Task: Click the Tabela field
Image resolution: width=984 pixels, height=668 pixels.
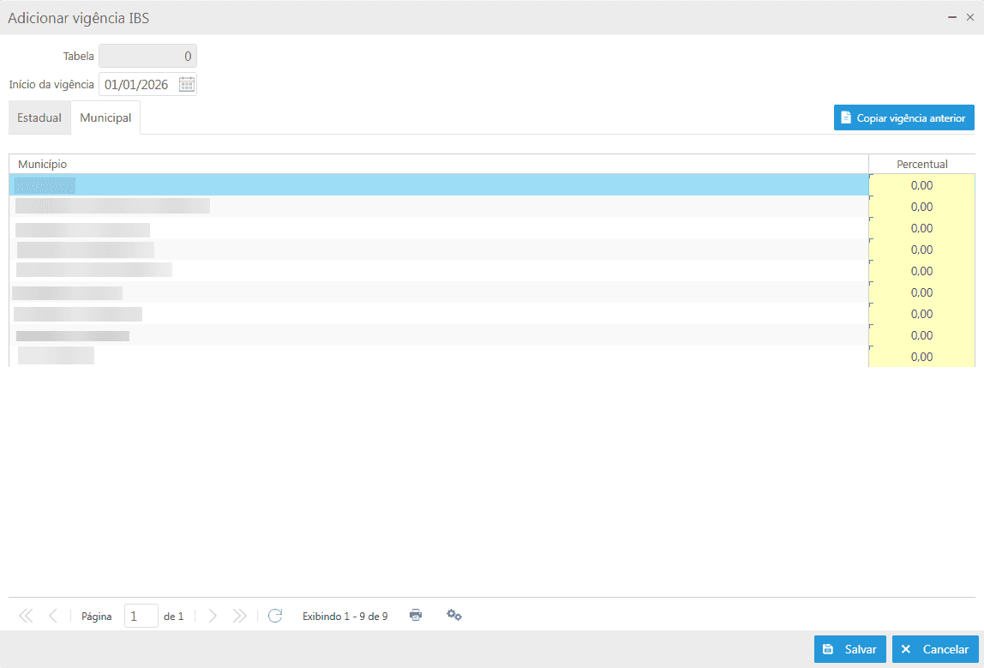Action: [x=147, y=57]
